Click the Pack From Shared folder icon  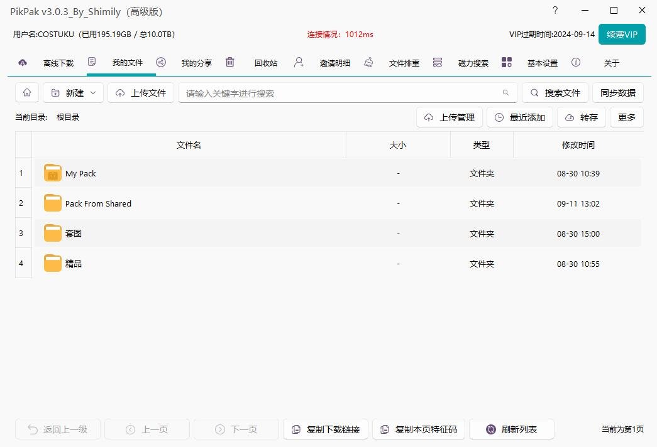coord(53,203)
